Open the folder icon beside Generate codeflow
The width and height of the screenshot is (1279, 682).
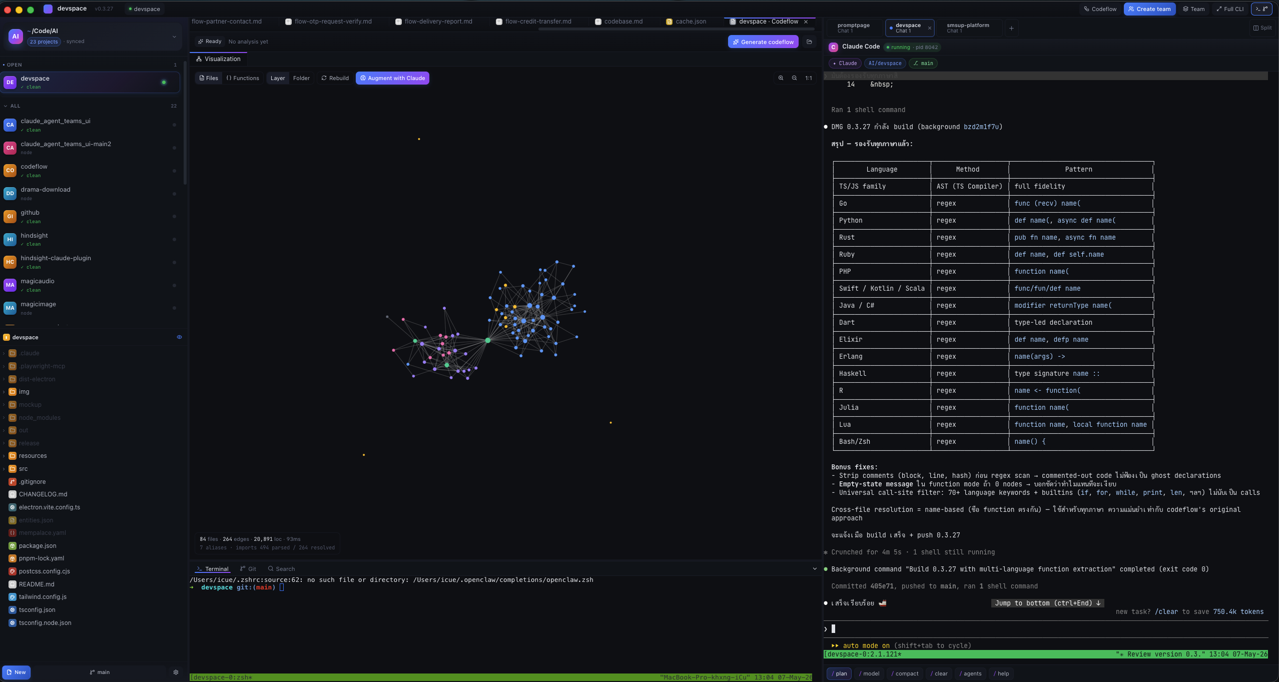click(809, 42)
